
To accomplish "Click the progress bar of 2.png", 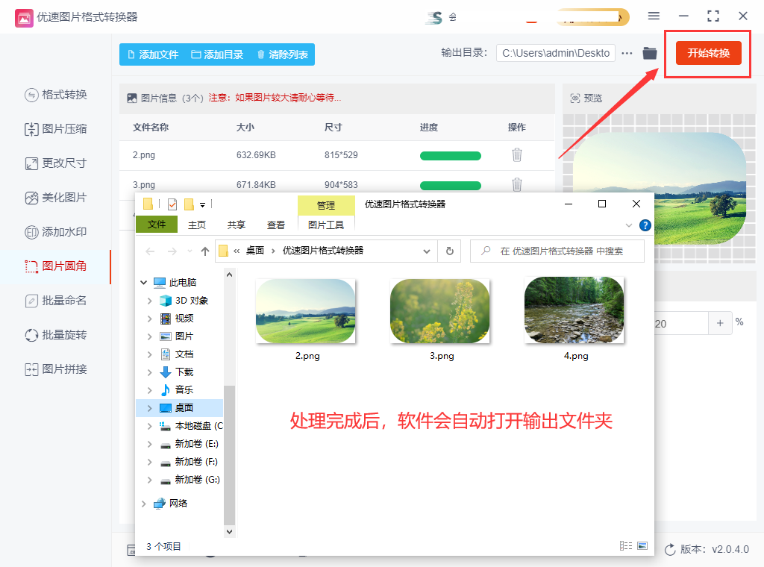I will click(450, 156).
